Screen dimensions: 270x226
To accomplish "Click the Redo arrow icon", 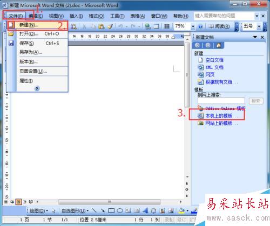I will coord(133,26).
